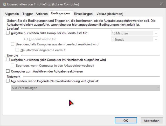Click the window title 'Eigenschaften von ThrottleStop'

[43, 4]
